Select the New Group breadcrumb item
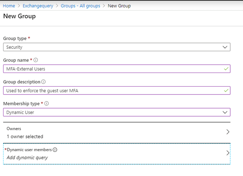 pos(119,6)
